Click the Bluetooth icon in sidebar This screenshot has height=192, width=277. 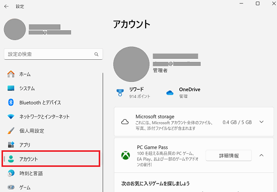pyautogui.click(x=11, y=102)
